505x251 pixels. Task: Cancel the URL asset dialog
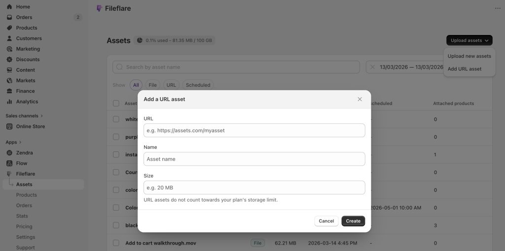326,221
